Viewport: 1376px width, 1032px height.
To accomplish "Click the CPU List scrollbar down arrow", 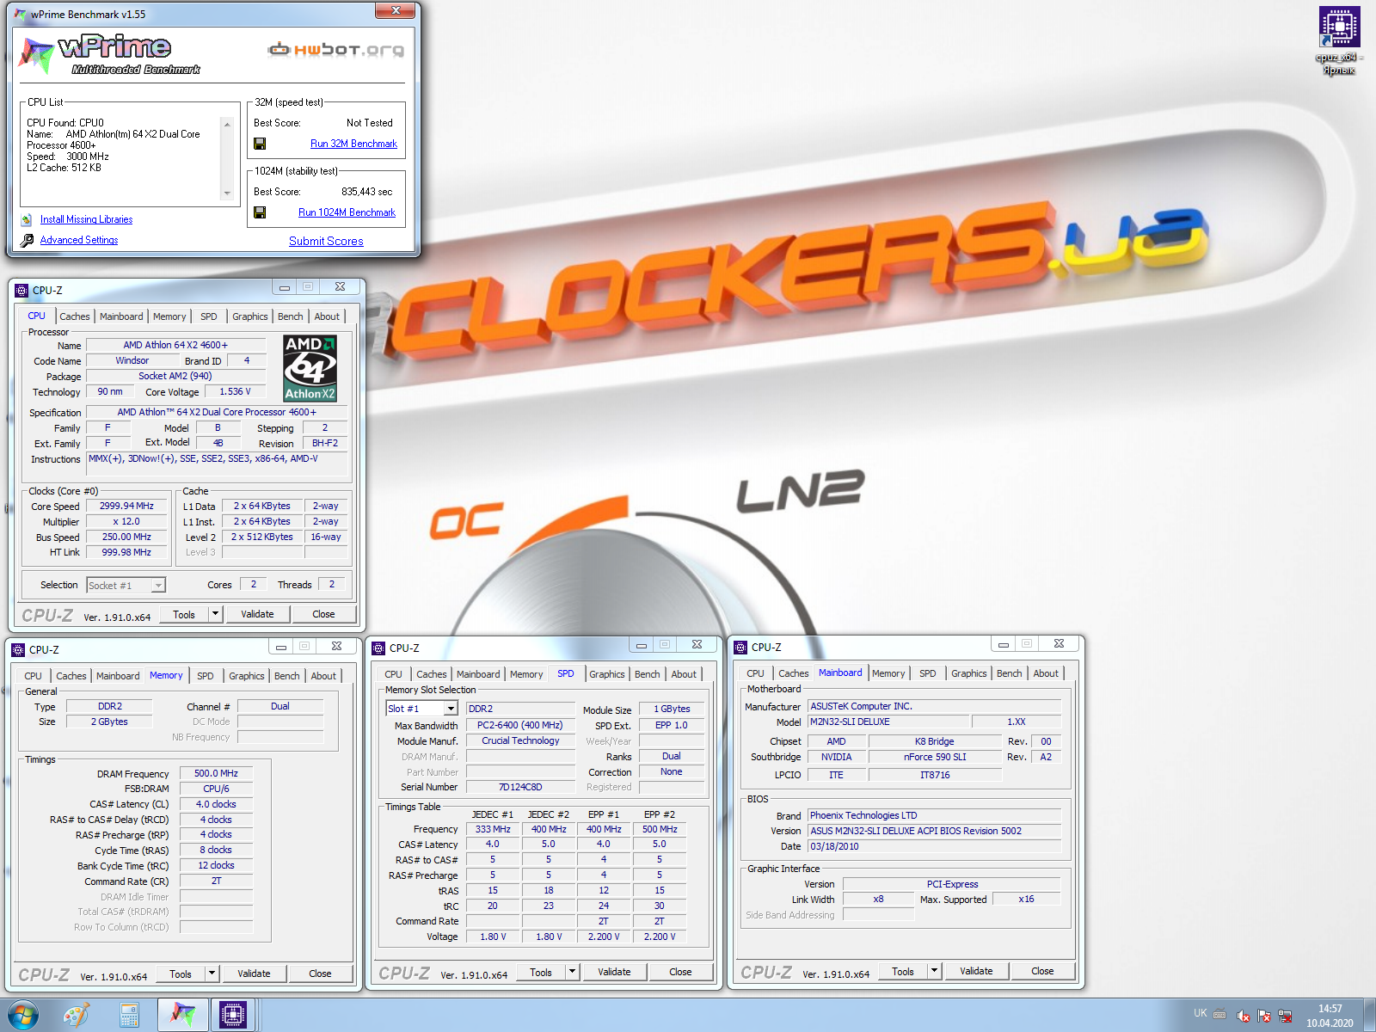I will pos(227,193).
